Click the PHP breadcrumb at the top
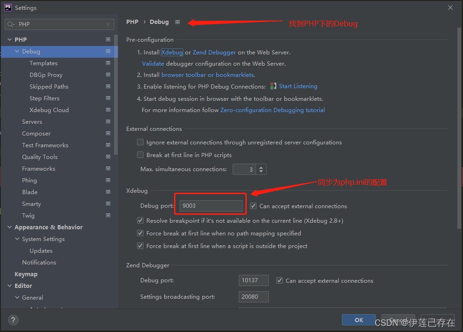This screenshot has width=463, height=332. pyautogui.click(x=132, y=22)
